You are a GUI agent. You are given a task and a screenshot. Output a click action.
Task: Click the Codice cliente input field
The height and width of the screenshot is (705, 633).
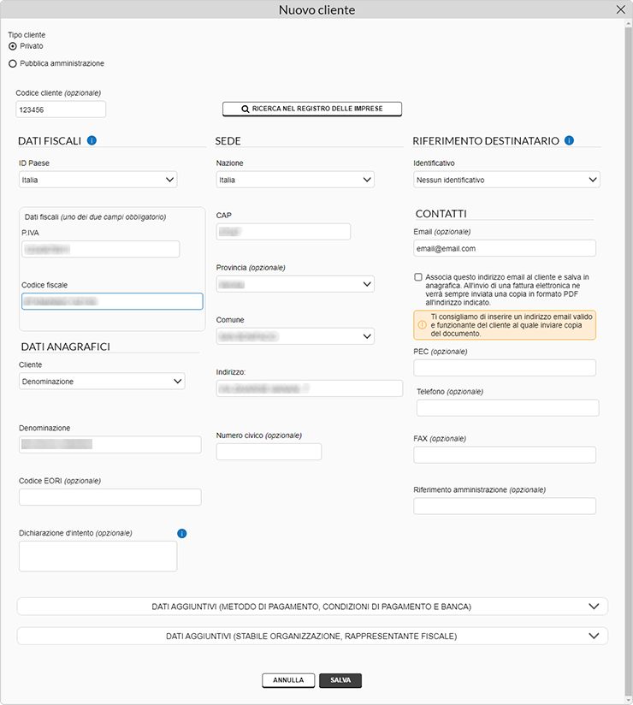pyautogui.click(x=61, y=110)
